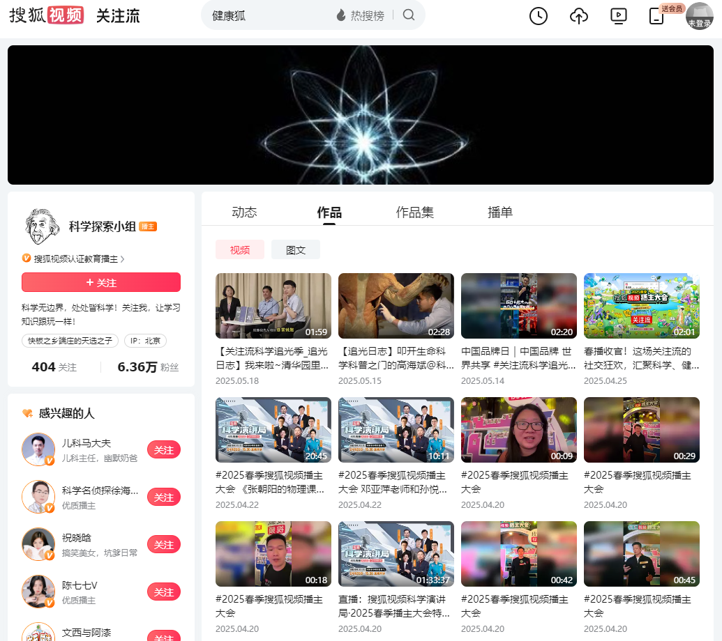Switch to the 播单 tab
This screenshot has height=641, width=722.
(x=500, y=212)
